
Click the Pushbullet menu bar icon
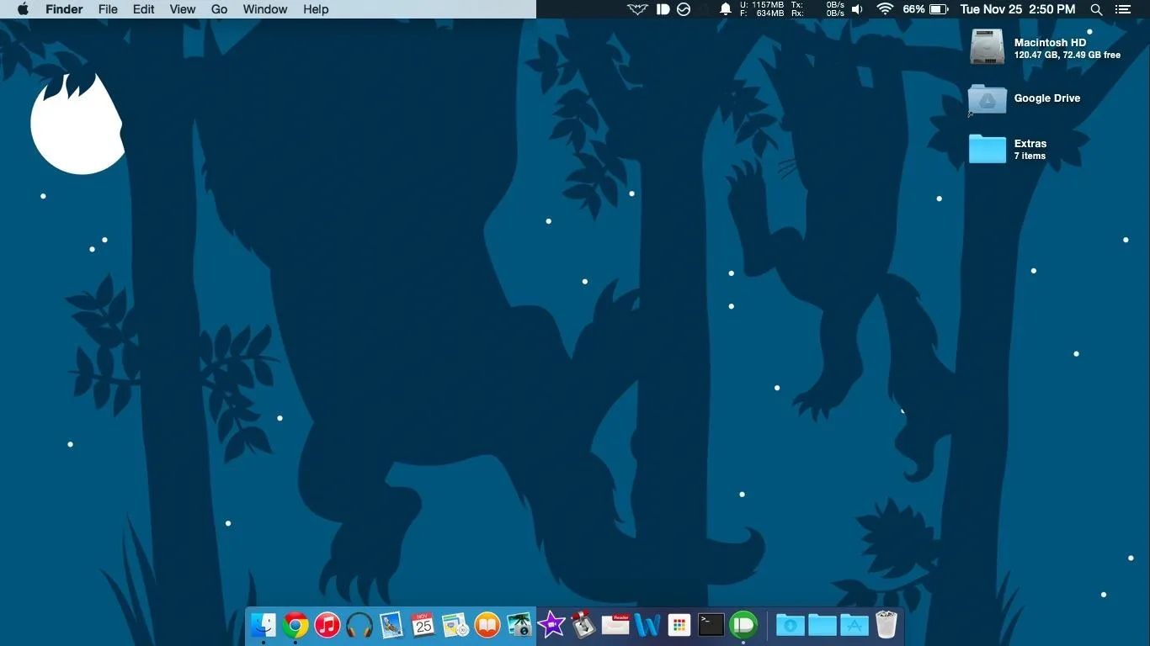[x=663, y=9]
